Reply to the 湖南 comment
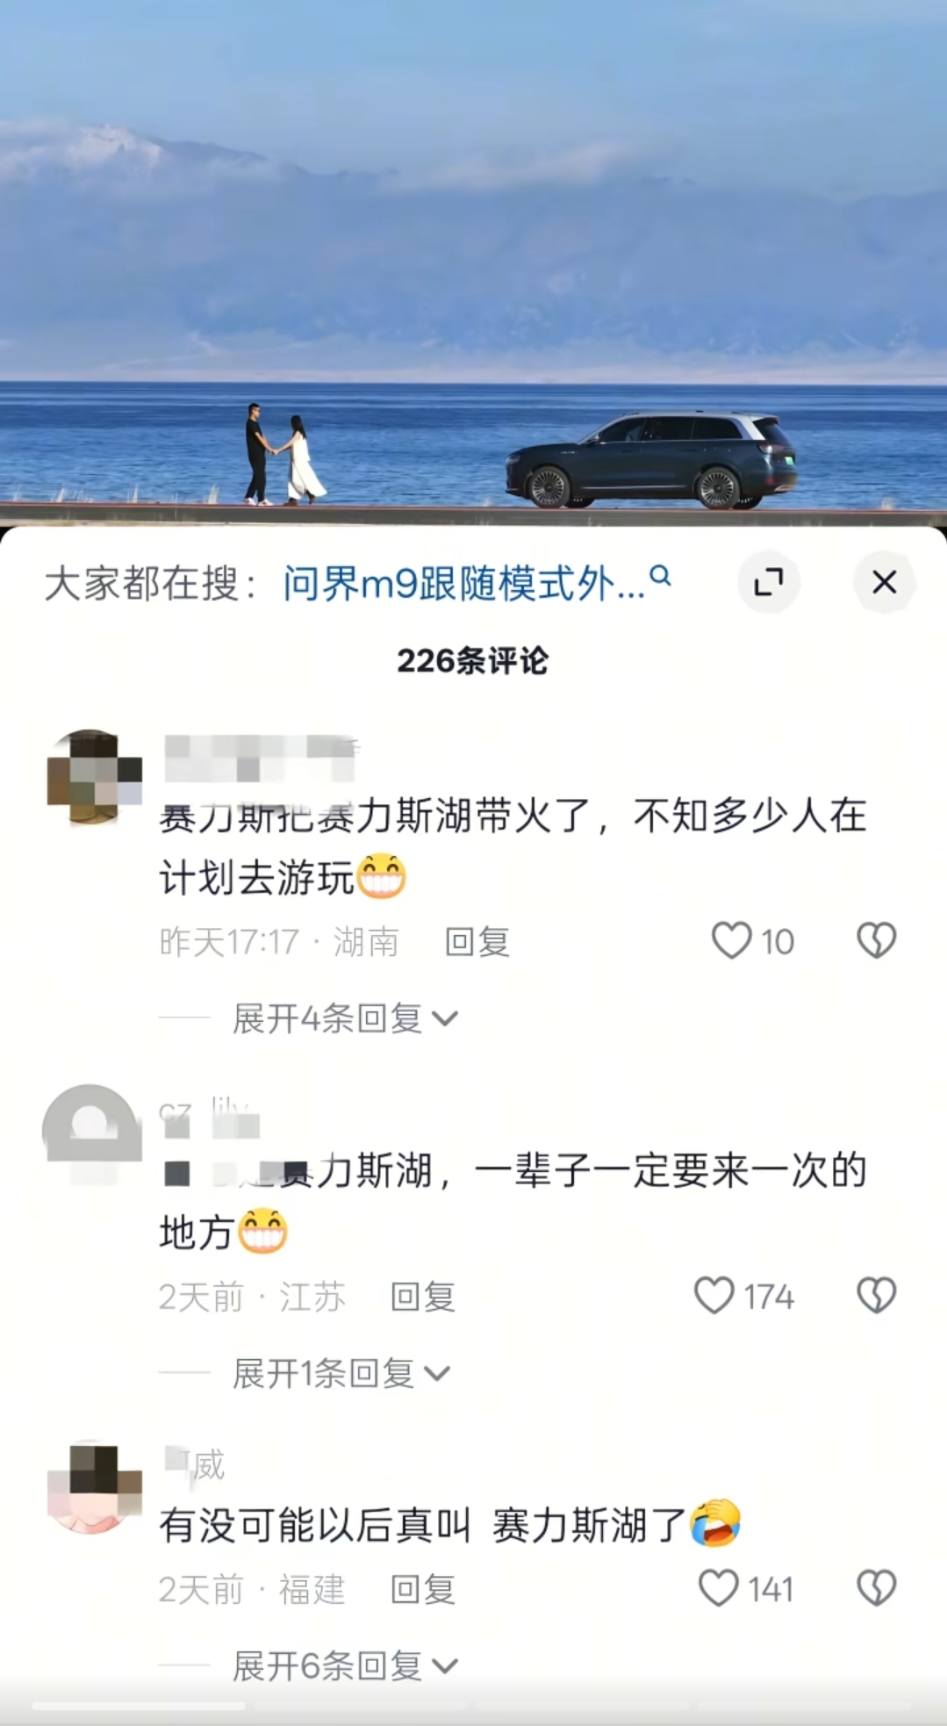Image resolution: width=947 pixels, height=1726 pixels. [477, 942]
